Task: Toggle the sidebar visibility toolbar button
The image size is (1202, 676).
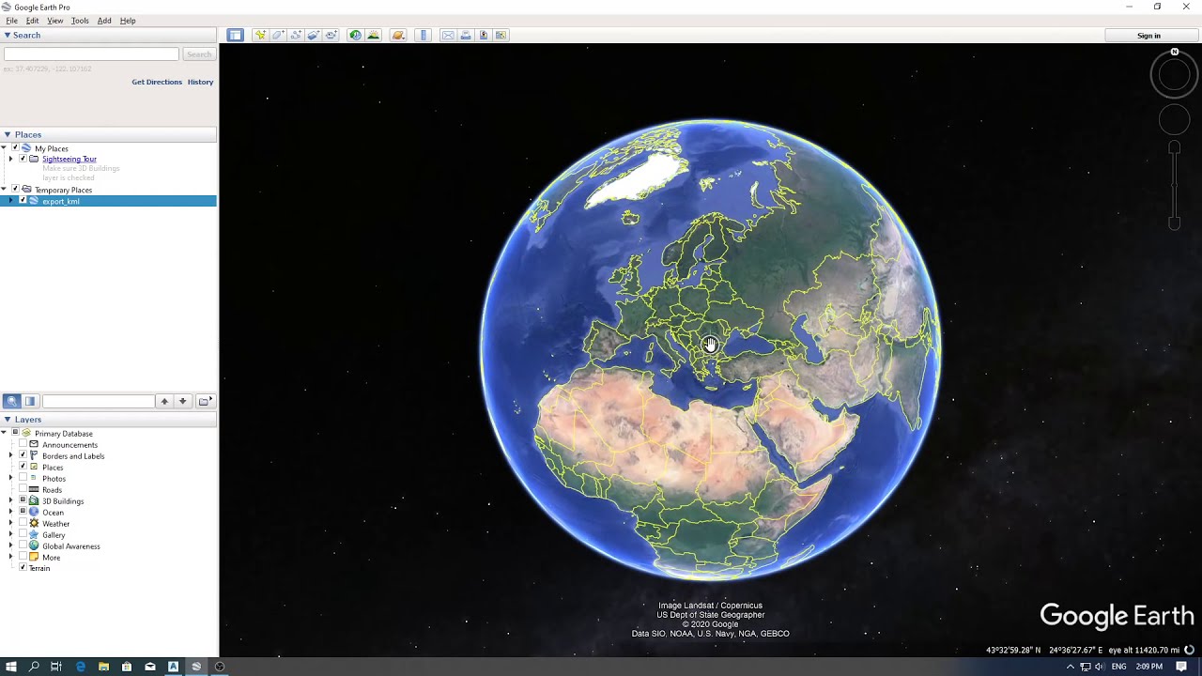Action: pyautogui.click(x=235, y=36)
